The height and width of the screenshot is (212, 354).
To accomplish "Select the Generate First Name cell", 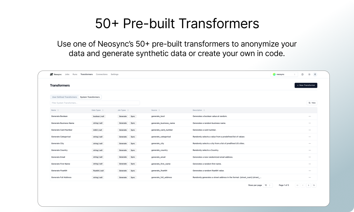I will pos(61,164).
